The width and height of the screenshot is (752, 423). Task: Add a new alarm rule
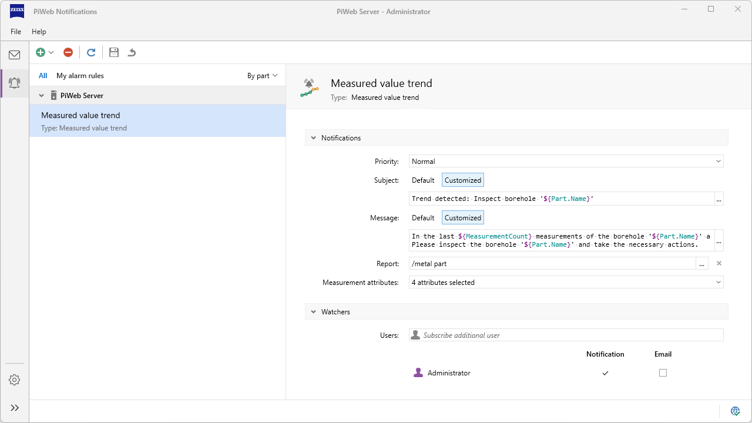point(41,52)
